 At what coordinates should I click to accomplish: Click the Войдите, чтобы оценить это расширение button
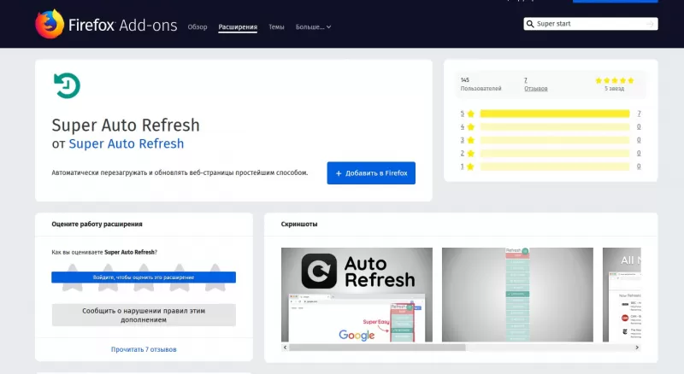point(144,278)
